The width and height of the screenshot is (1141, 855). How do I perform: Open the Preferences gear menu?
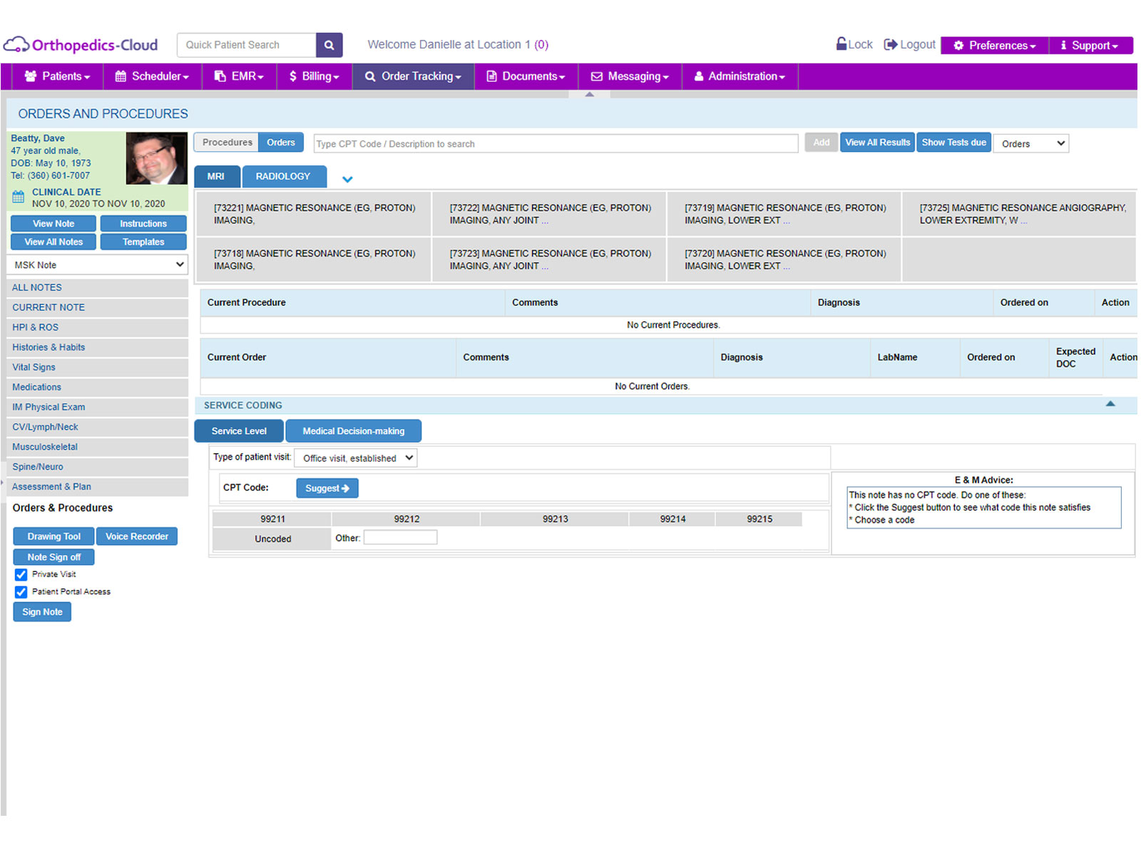coord(994,45)
